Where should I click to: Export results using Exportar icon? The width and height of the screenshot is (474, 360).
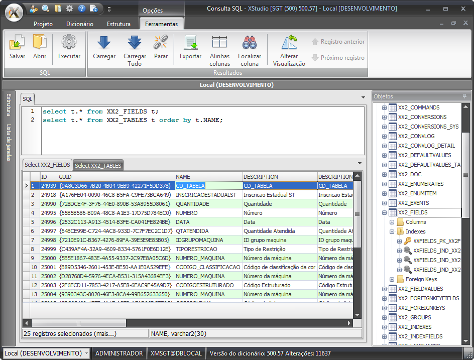click(190, 43)
